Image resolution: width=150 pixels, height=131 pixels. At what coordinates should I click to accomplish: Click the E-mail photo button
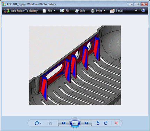pyautogui.click(x=117, y=11)
